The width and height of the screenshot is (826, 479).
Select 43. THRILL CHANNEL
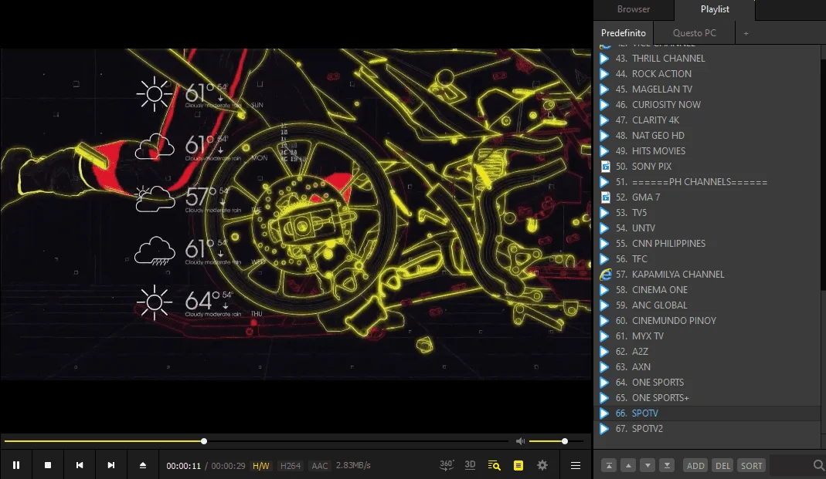(708, 59)
